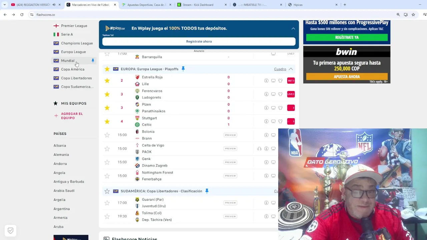The width and height of the screenshot is (427, 240).
Task: Favorite Celta de Vigo vs PAOK star
Action: [107, 149]
